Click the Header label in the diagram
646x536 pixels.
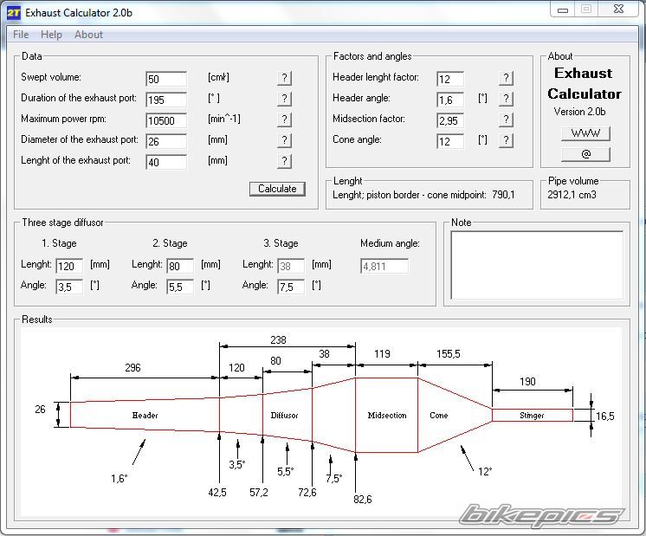coord(145,416)
